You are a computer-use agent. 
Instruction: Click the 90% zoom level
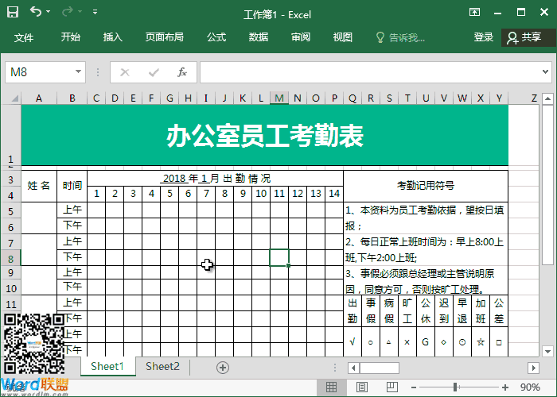(x=530, y=387)
